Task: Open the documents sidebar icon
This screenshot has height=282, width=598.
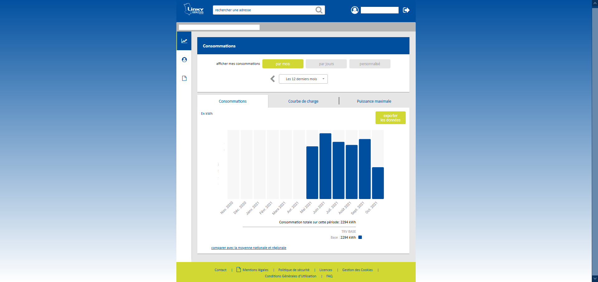Action: click(184, 78)
